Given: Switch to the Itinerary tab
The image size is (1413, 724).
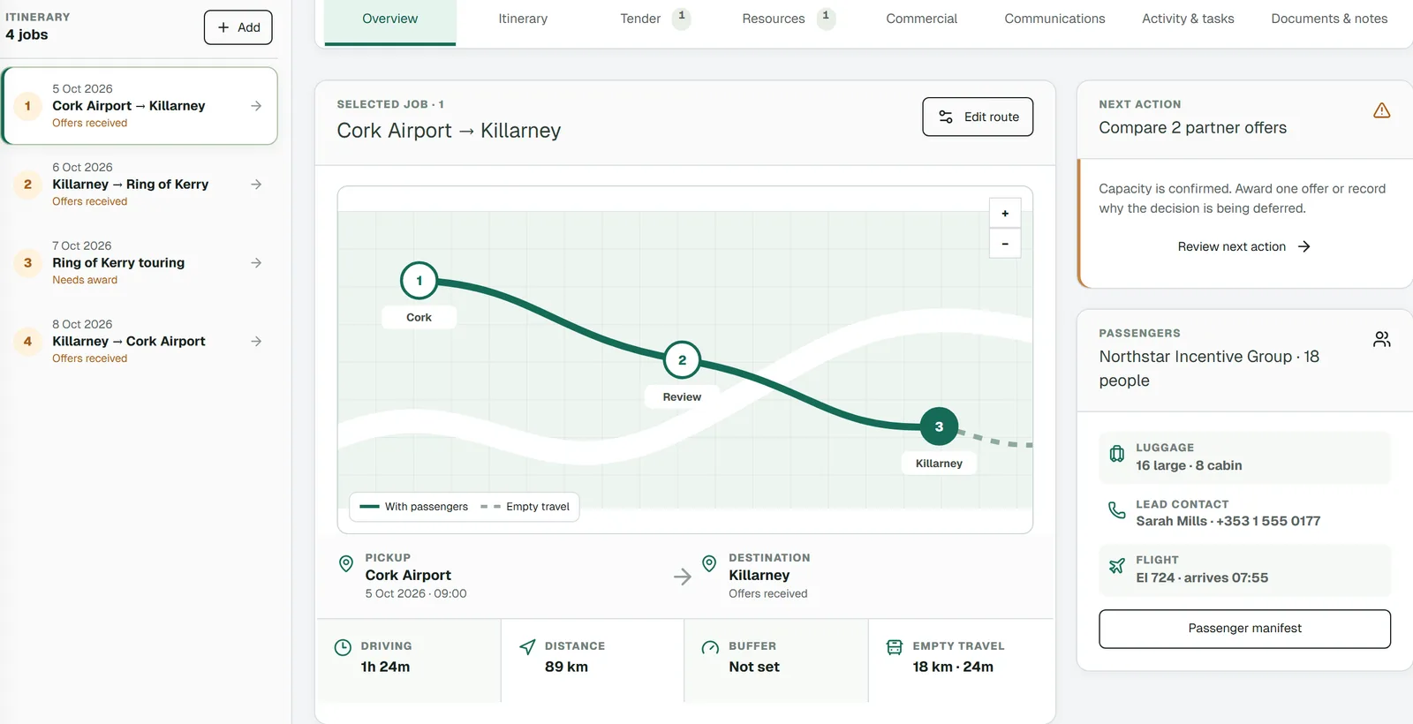Looking at the screenshot, I should [x=523, y=19].
